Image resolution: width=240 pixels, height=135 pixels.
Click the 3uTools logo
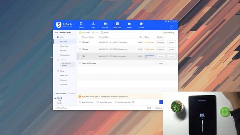click(64, 25)
